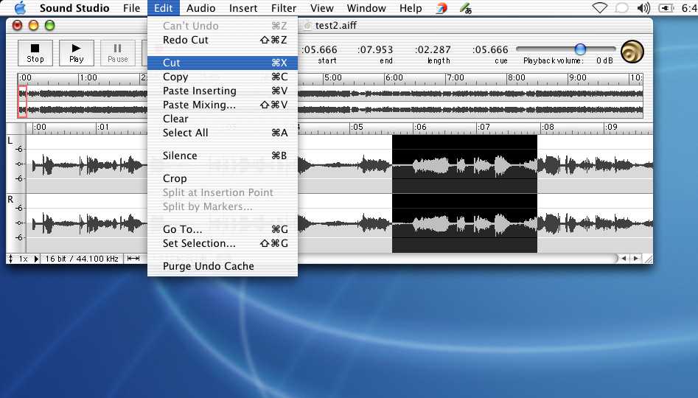698x398 pixels.
Task: Click the Pause button
Action: [x=117, y=52]
